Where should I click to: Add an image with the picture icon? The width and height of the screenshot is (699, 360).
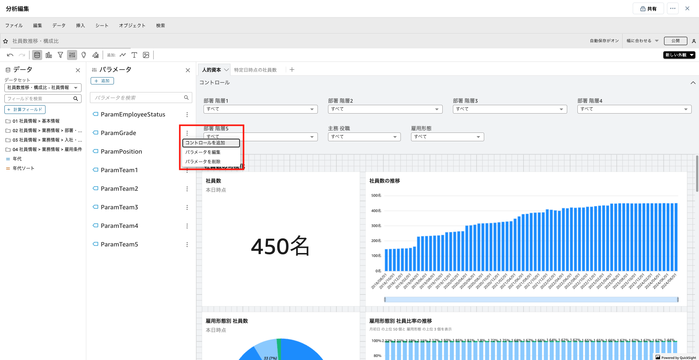(x=146, y=55)
